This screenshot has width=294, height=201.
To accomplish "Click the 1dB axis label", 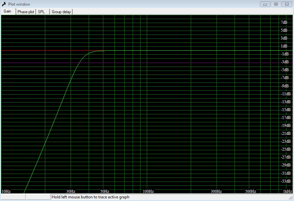I will (x=284, y=46).
